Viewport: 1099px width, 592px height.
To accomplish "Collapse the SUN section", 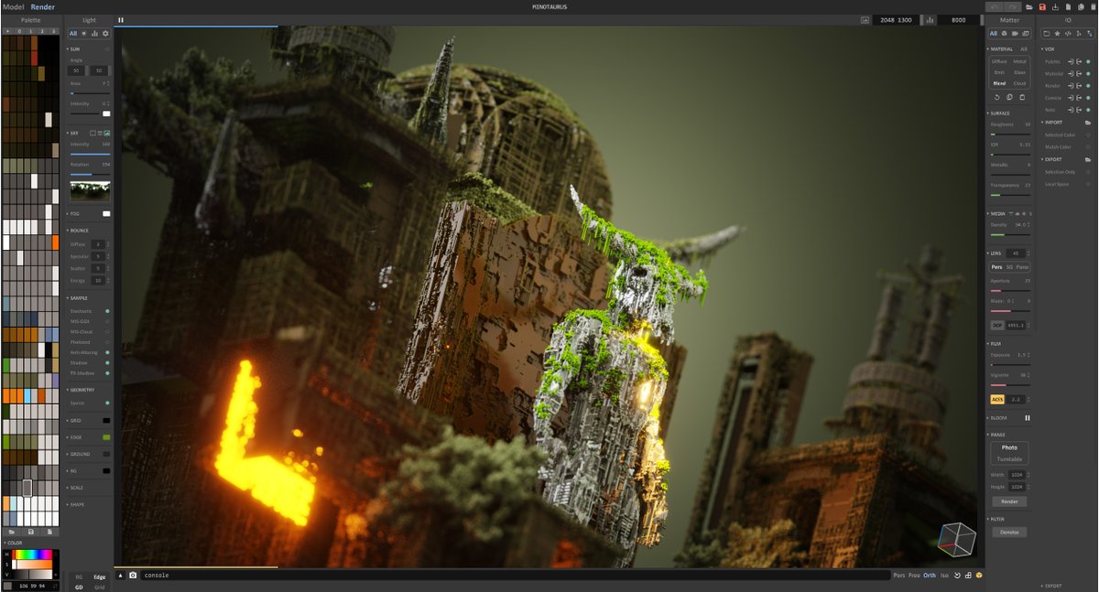I will [x=74, y=48].
